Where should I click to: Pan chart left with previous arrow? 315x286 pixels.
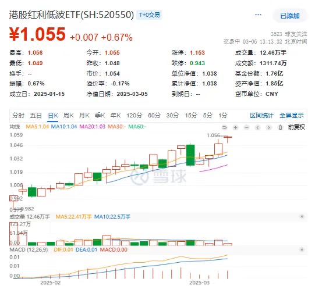pyautogui.click(x=258, y=127)
